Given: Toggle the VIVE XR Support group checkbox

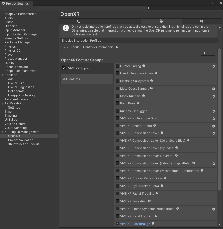Looking at the screenshot, I should point(64,68).
